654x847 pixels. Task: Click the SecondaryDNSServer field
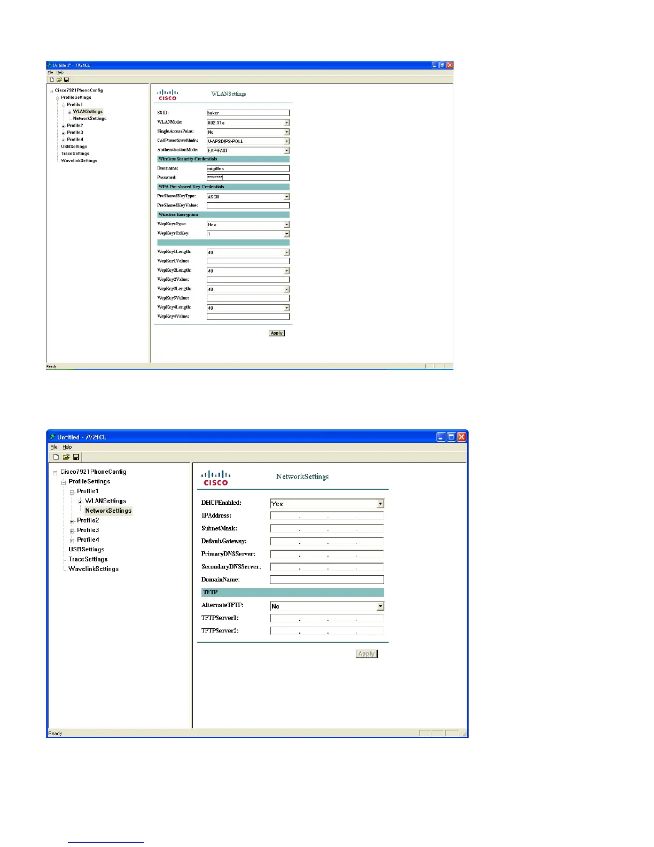coord(327,567)
